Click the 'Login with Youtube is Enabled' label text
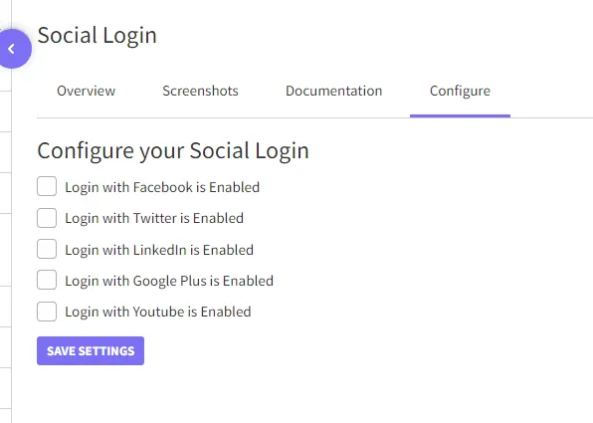Image resolution: width=593 pixels, height=423 pixels. (x=158, y=313)
